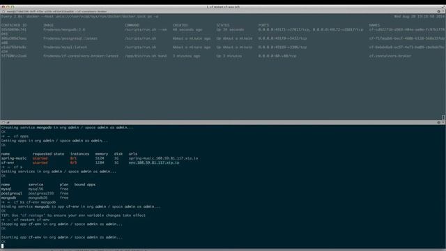Click the 'instances' column header
This screenshot has width=446, height=251.
coord(79,154)
